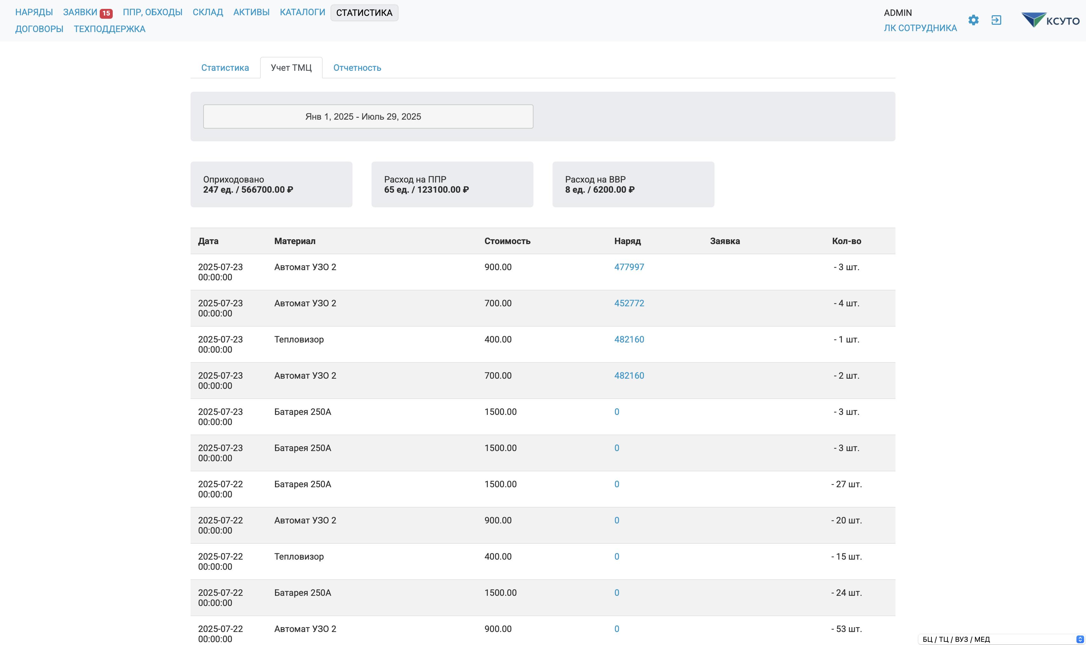Open work order 452772
This screenshot has width=1086, height=645.
[629, 303]
